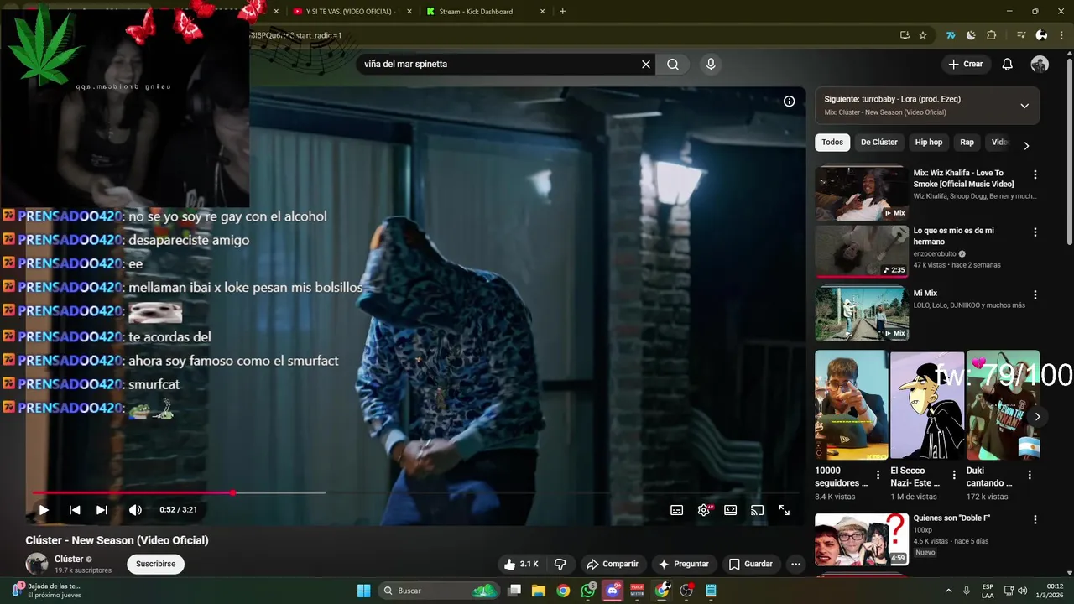This screenshot has height=604, width=1074.
Task: Cast video to a device
Action: (757, 509)
